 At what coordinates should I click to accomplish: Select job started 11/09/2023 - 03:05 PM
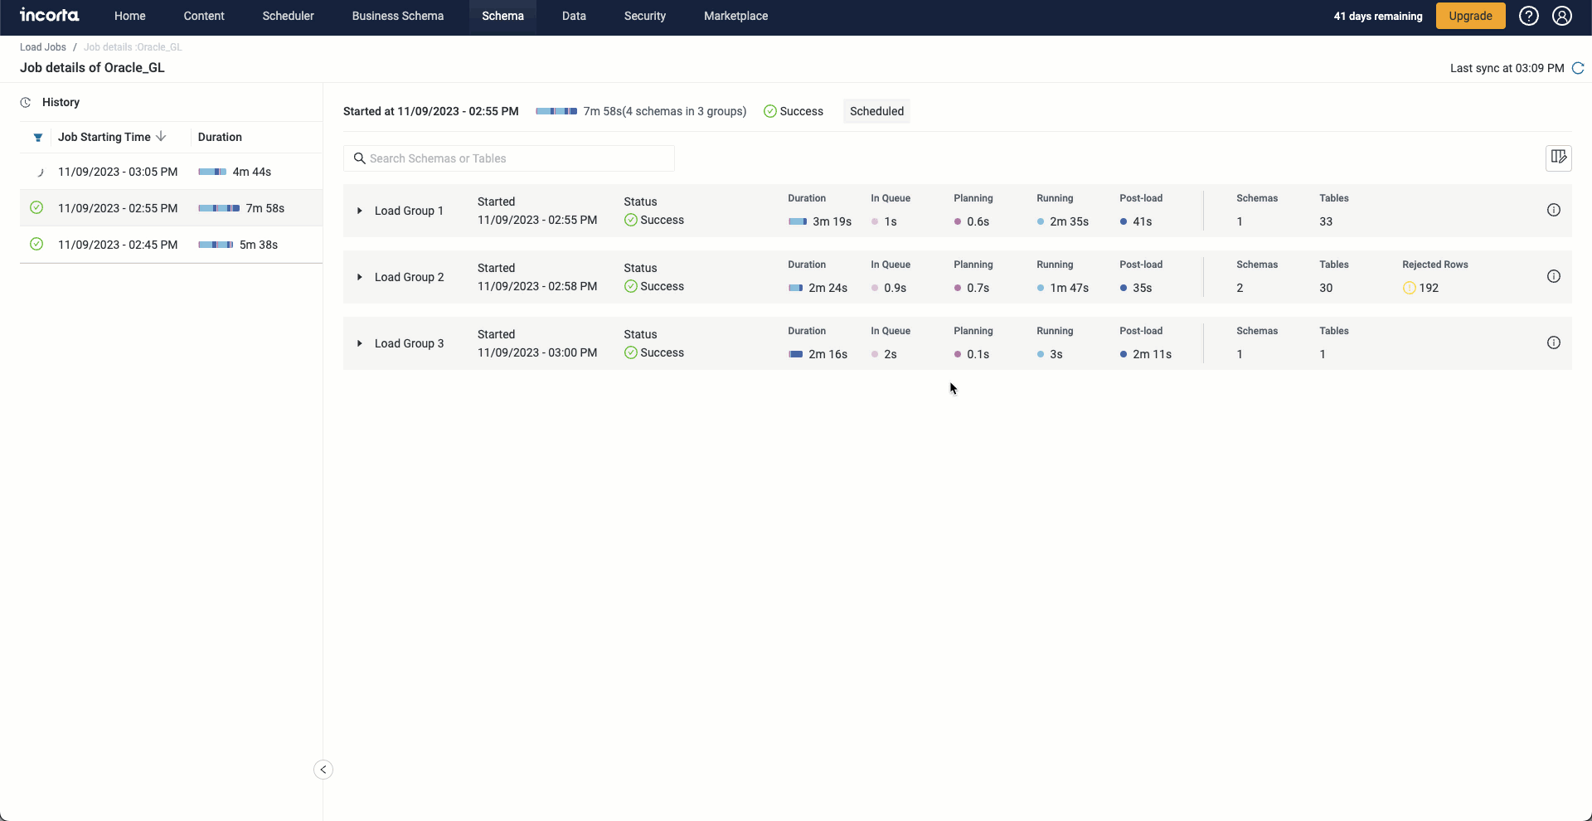click(x=171, y=172)
